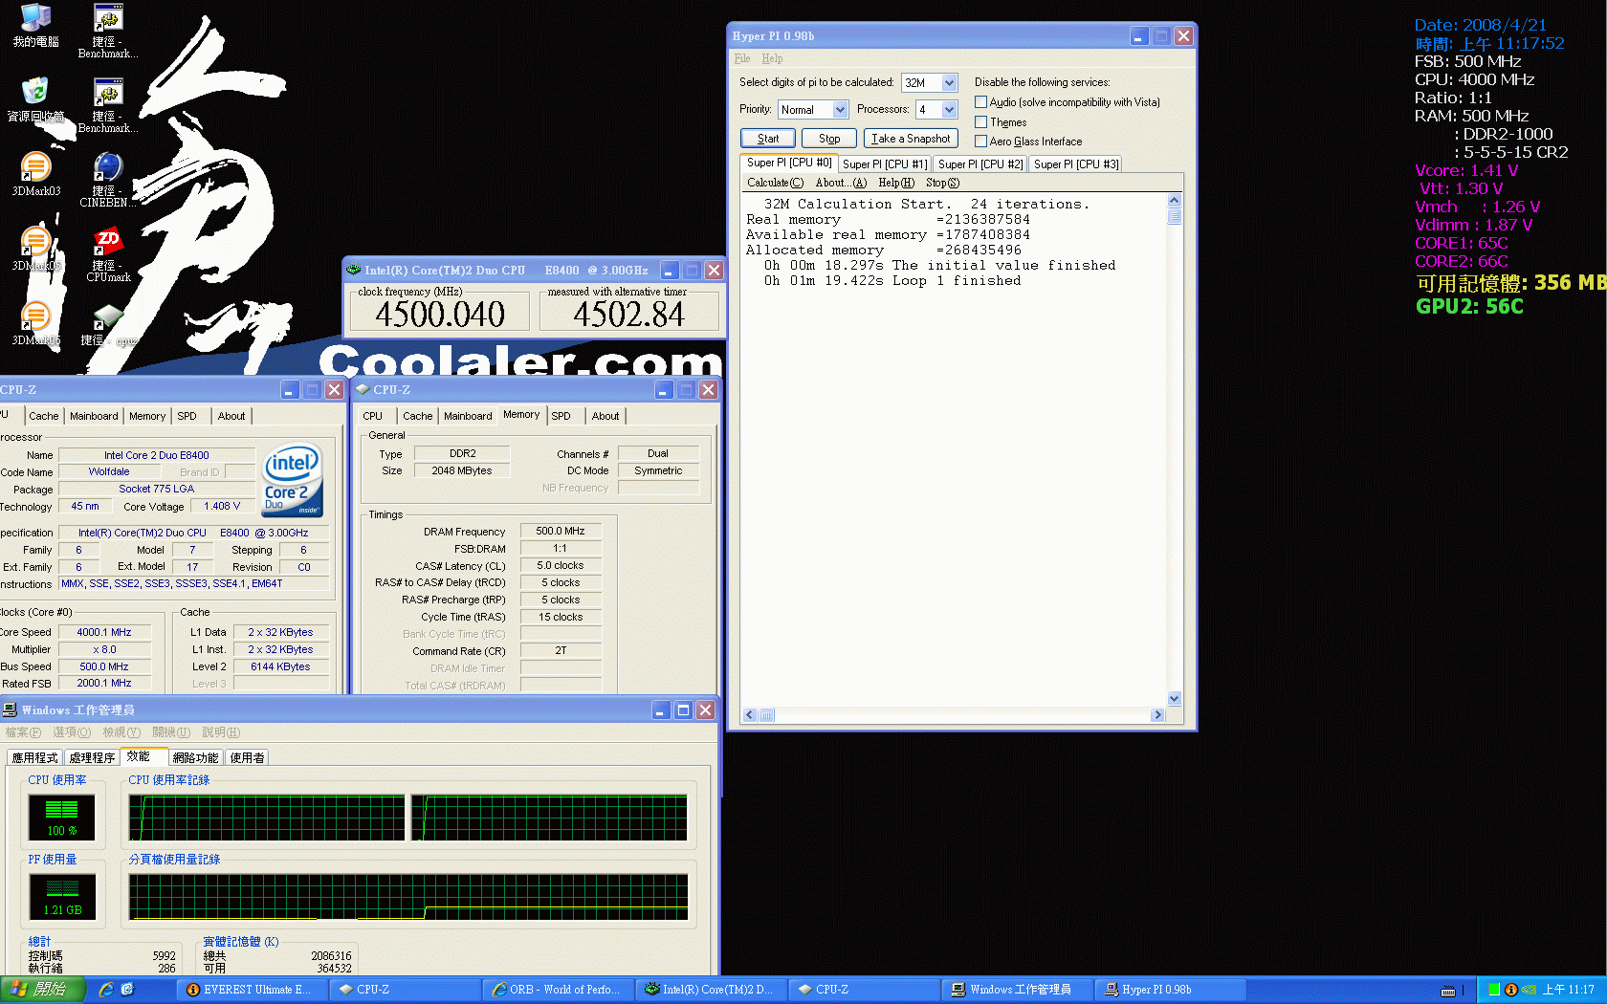Click Hyper PI output scroll down arrow
Screen dimensions: 1607x1004
tap(1175, 699)
